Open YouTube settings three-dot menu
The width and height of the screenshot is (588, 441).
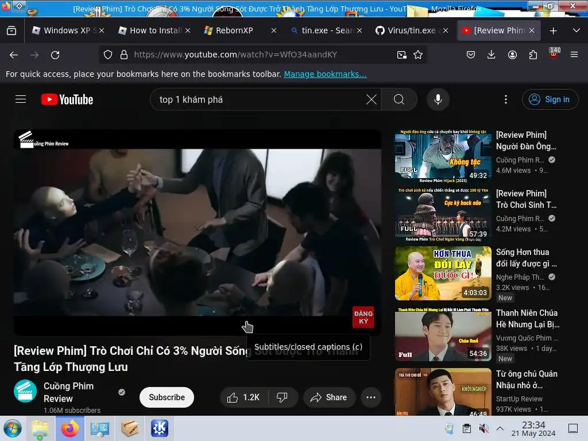tap(506, 99)
